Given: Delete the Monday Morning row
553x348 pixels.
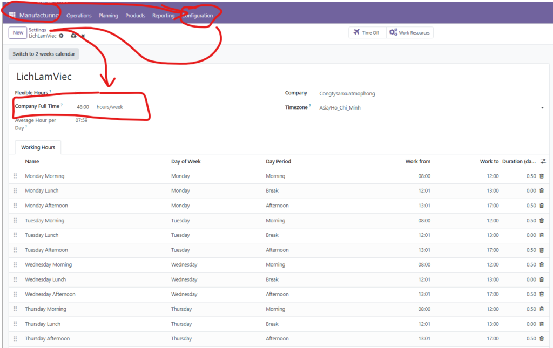Looking at the screenshot, I should coord(542,176).
